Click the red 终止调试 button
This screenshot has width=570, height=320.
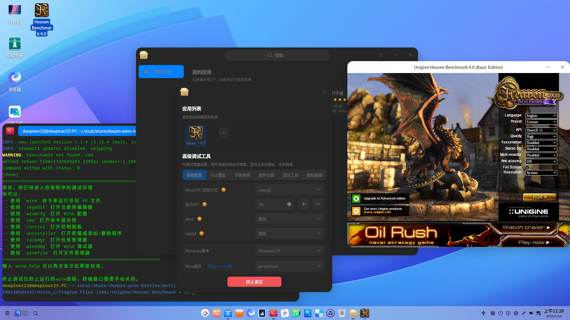[254, 282]
